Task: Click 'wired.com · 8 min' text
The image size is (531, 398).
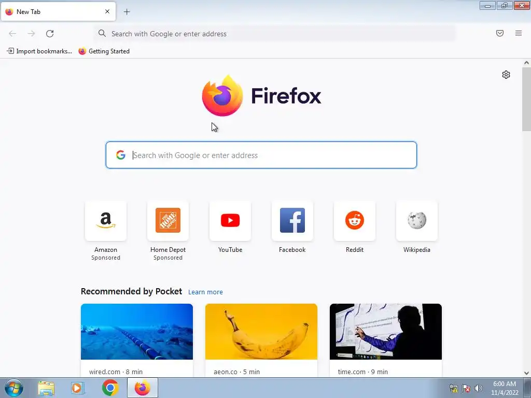Action: 116,372
